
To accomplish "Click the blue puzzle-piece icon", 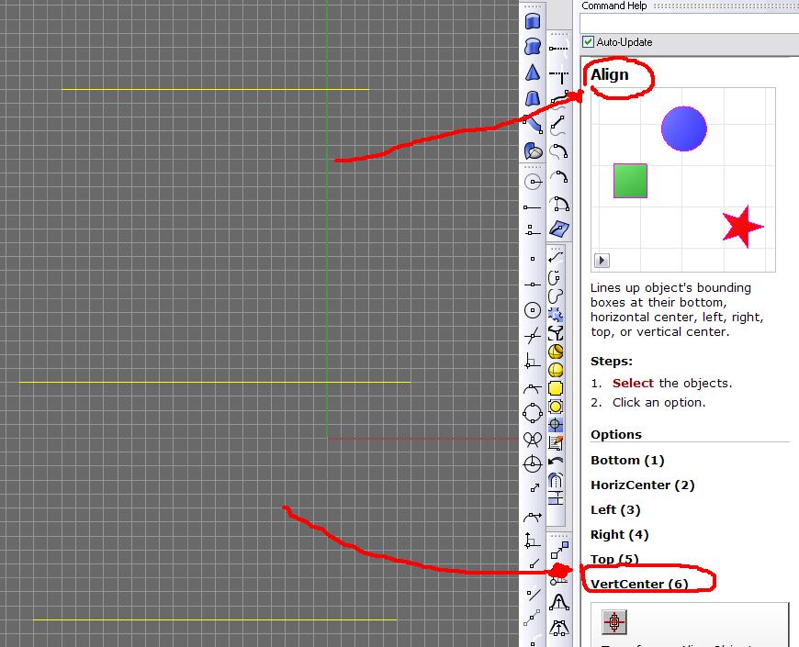I will [x=556, y=315].
